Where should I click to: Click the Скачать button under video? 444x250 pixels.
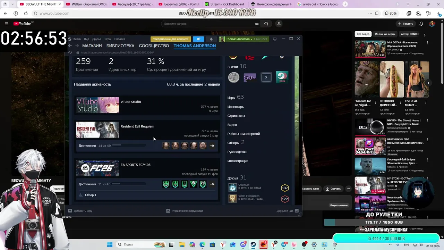[333, 189]
